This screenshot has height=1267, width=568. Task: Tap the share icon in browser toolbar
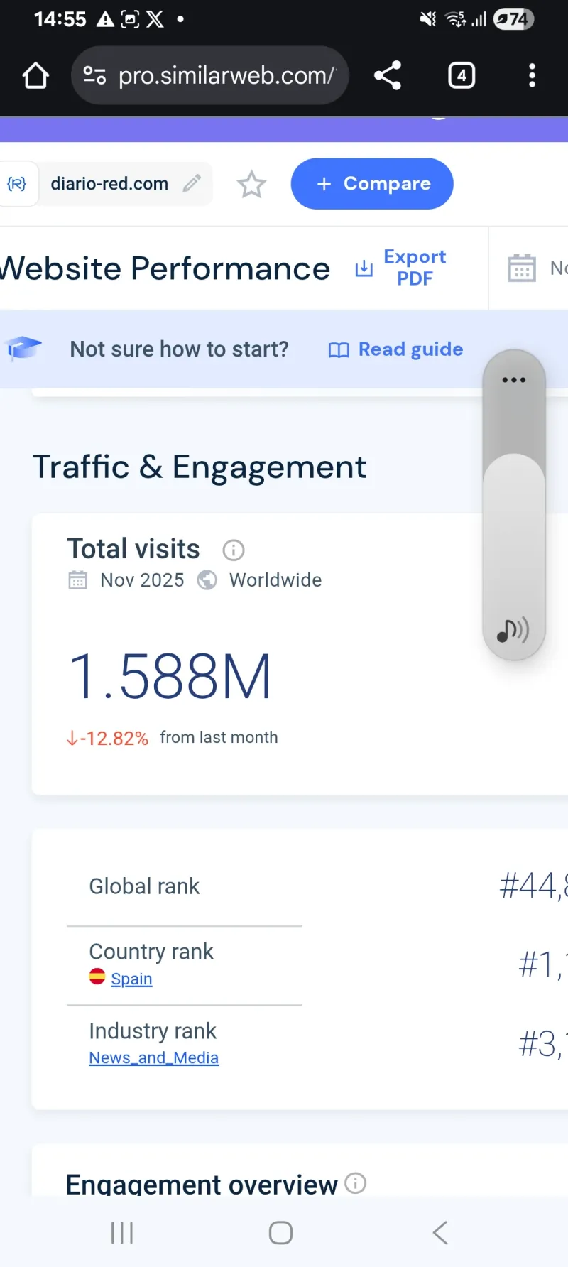[388, 75]
